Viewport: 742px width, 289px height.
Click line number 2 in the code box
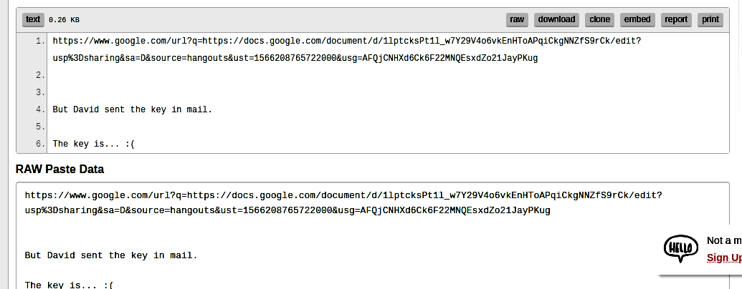coord(40,75)
